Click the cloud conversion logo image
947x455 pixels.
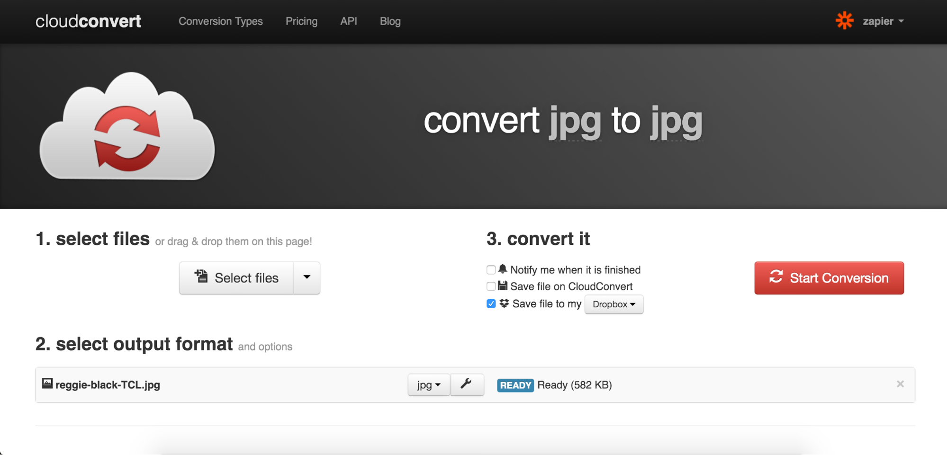(x=127, y=126)
